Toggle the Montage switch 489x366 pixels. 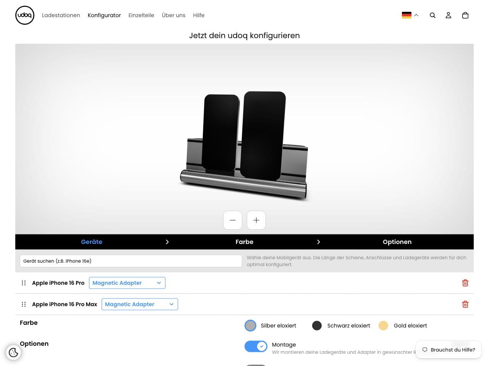tap(256, 346)
